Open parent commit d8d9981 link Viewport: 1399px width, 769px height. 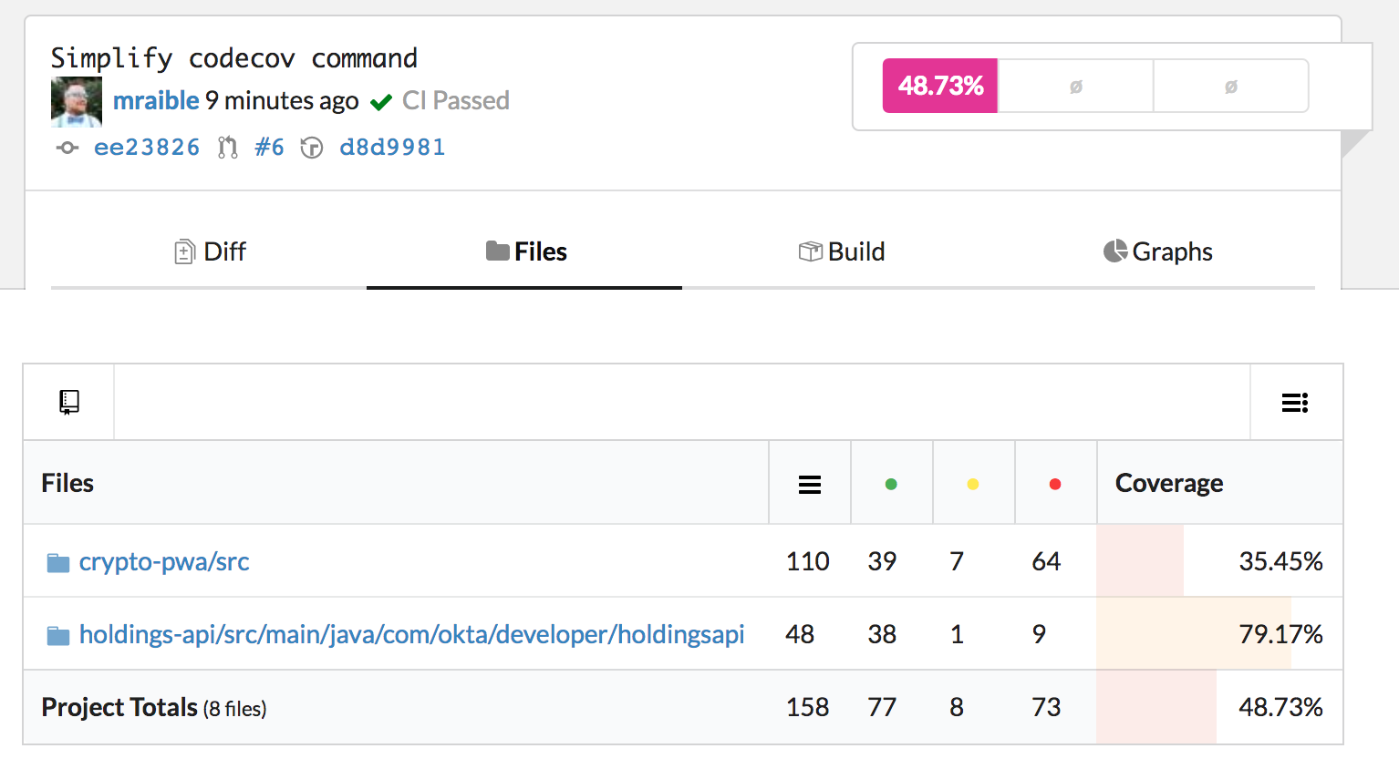pos(392,148)
